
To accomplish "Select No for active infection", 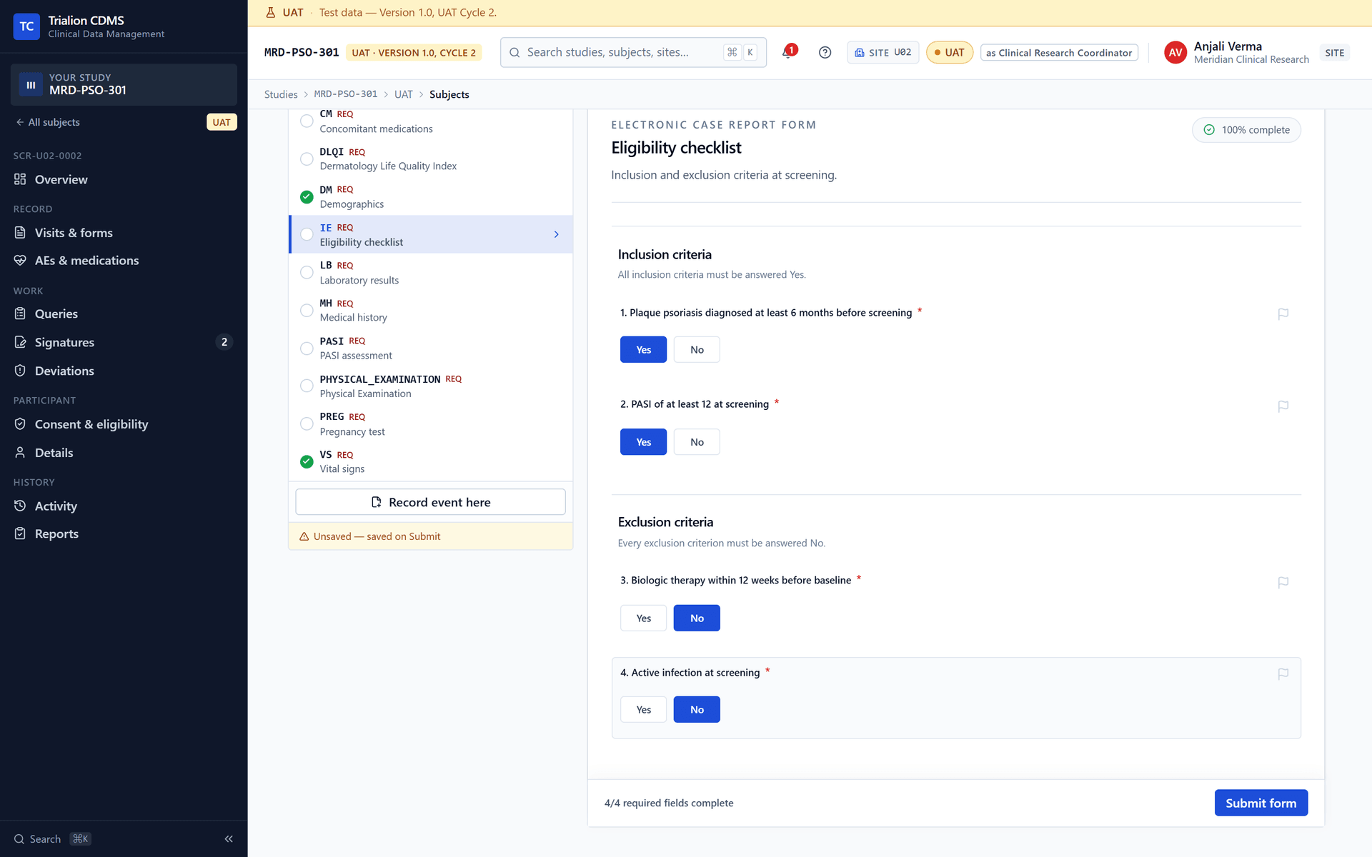I will [x=697, y=709].
